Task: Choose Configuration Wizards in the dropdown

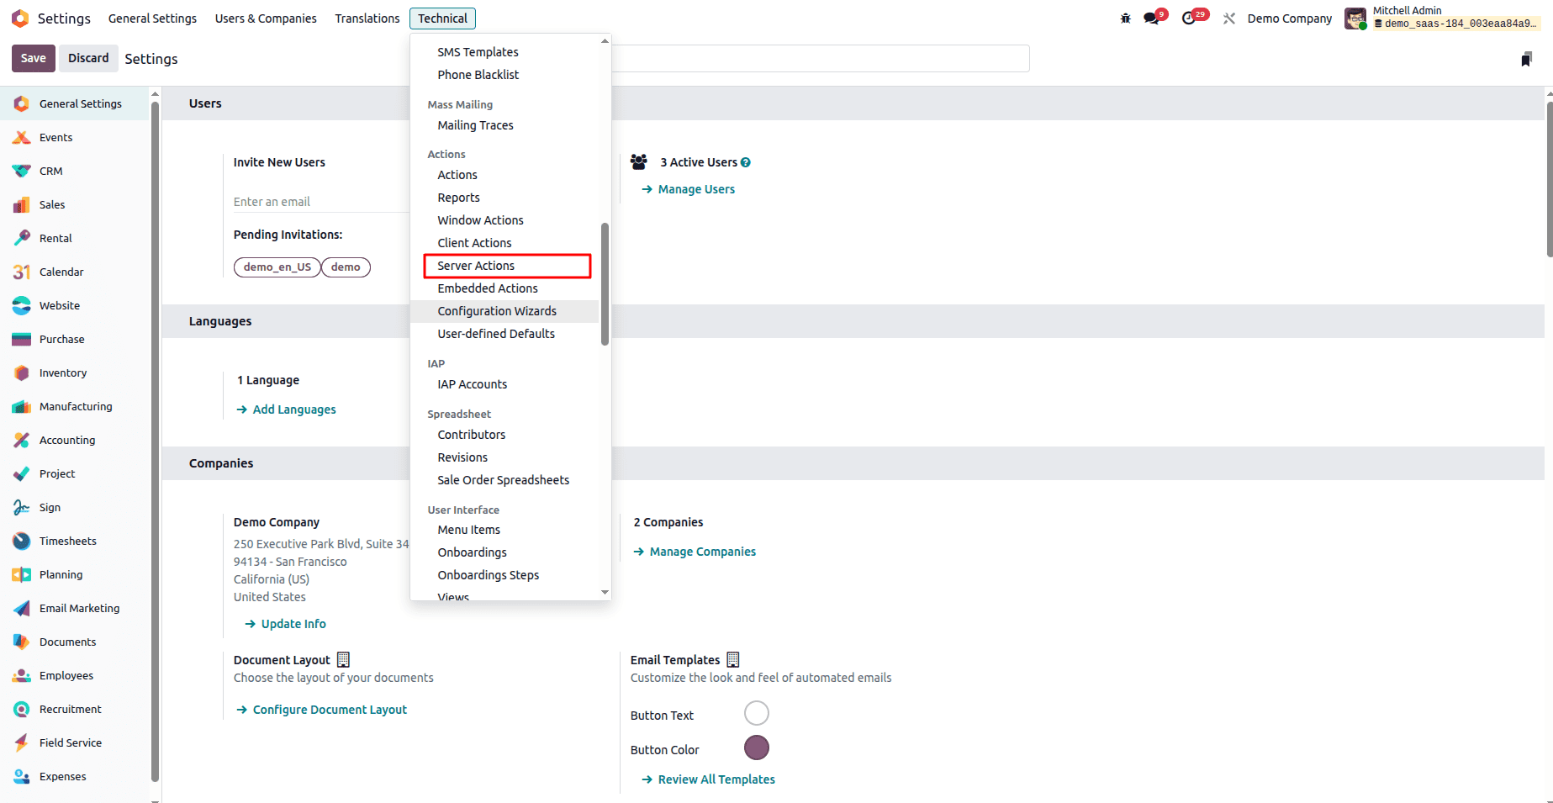Action: point(497,310)
